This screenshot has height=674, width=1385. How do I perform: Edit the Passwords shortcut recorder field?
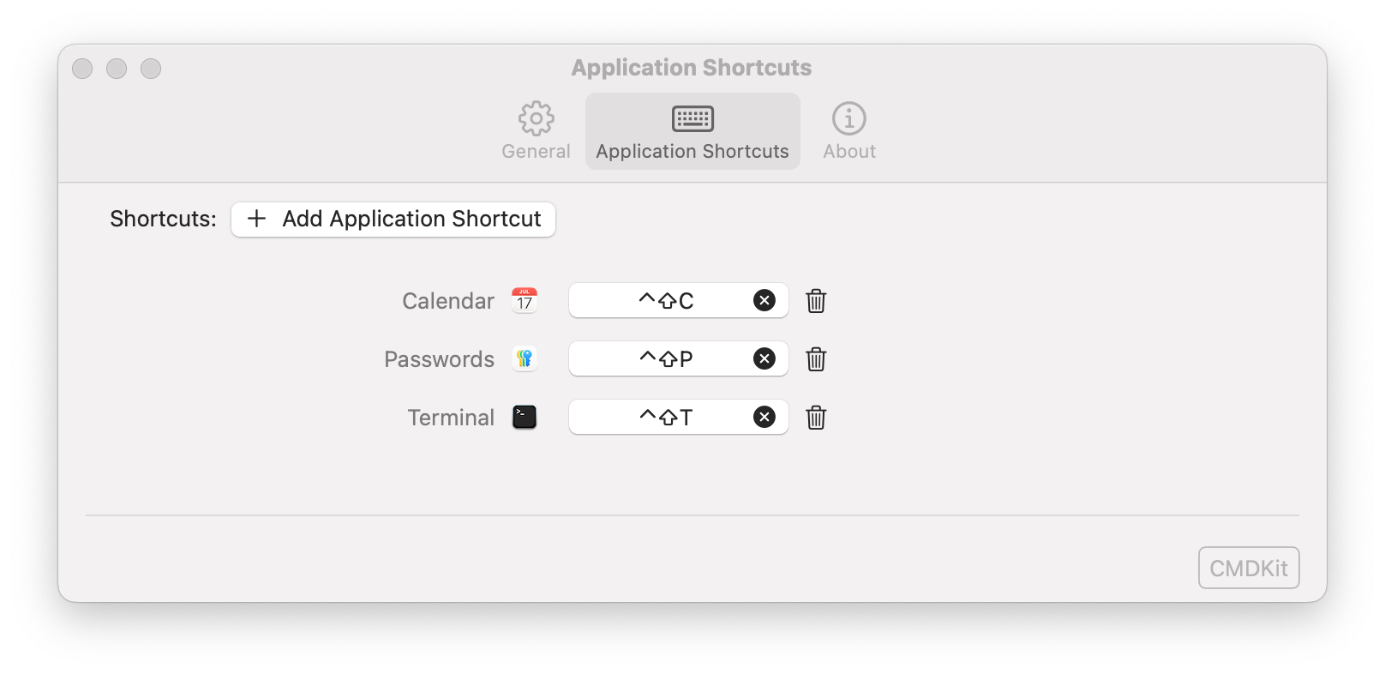coord(665,359)
